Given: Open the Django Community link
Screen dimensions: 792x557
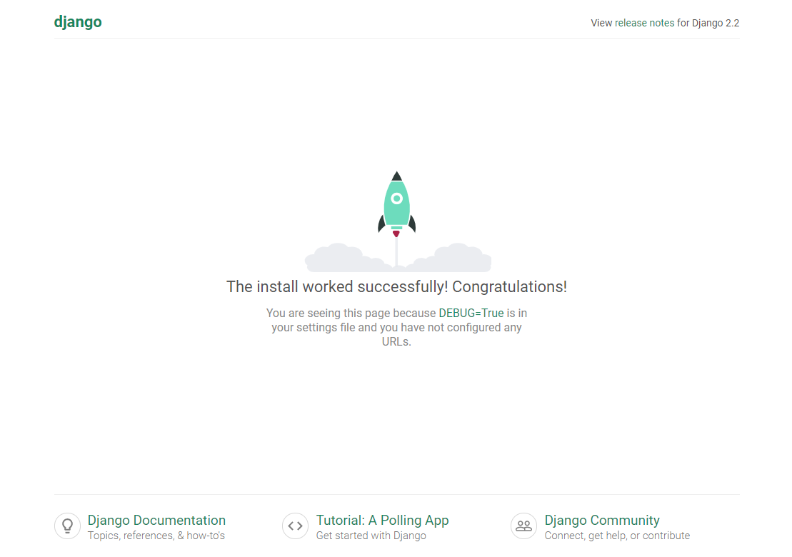Looking at the screenshot, I should click(x=601, y=520).
